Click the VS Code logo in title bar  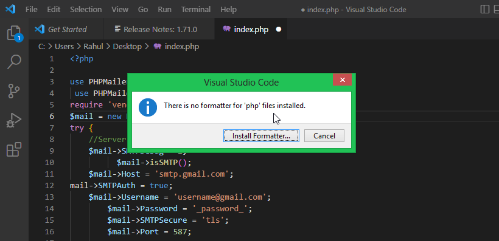[10, 10]
